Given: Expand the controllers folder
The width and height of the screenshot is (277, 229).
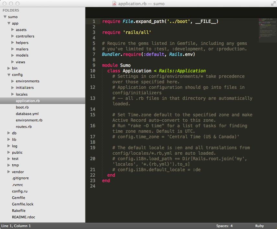Looking at the screenshot, I should (x=13, y=36).
